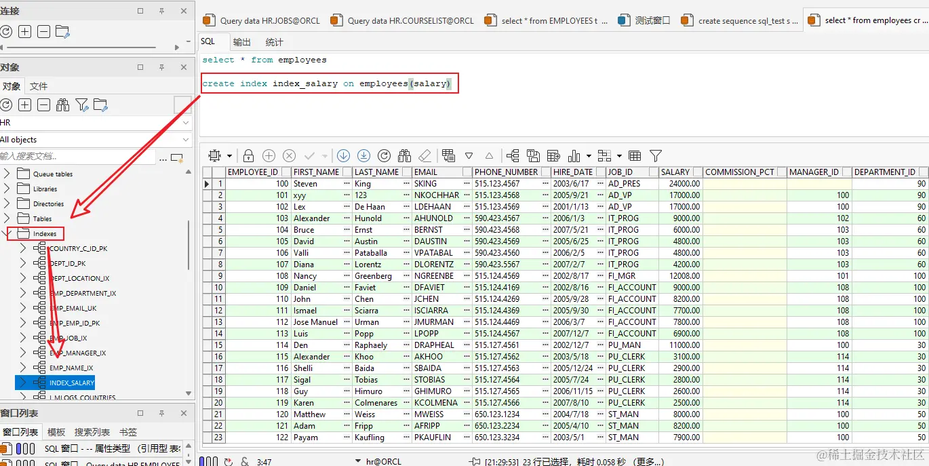Click the object tree vertical scrollbar
This screenshot has height=466, width=929.
pos(189,245)
